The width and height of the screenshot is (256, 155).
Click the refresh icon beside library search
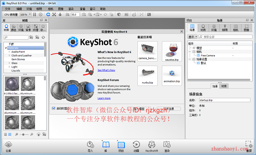coord(43,37)
